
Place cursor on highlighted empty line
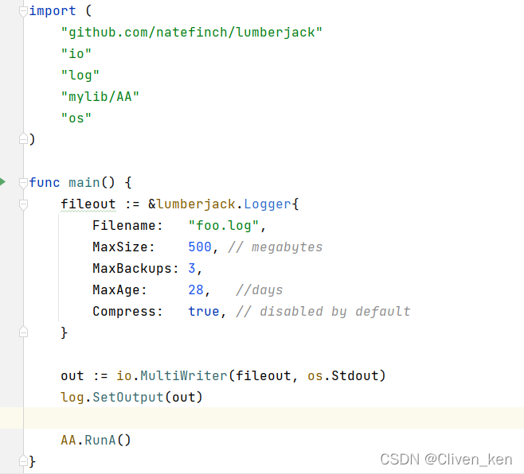tap(262, 418)
